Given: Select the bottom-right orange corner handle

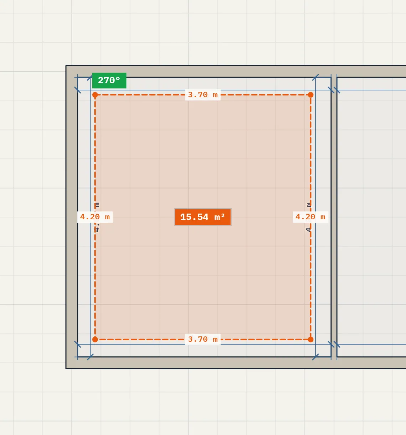Looking at the screenshot, I should [x=311, y=340].
